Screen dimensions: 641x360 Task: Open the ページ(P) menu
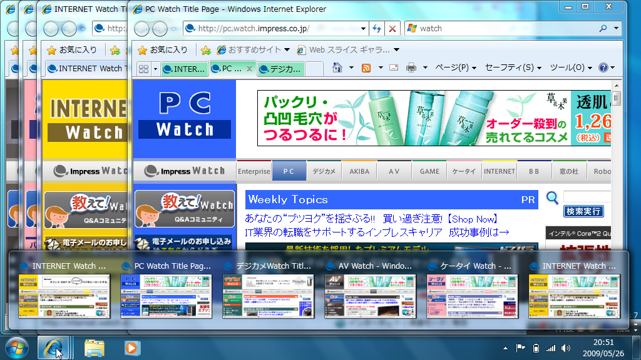click(456, 67)
